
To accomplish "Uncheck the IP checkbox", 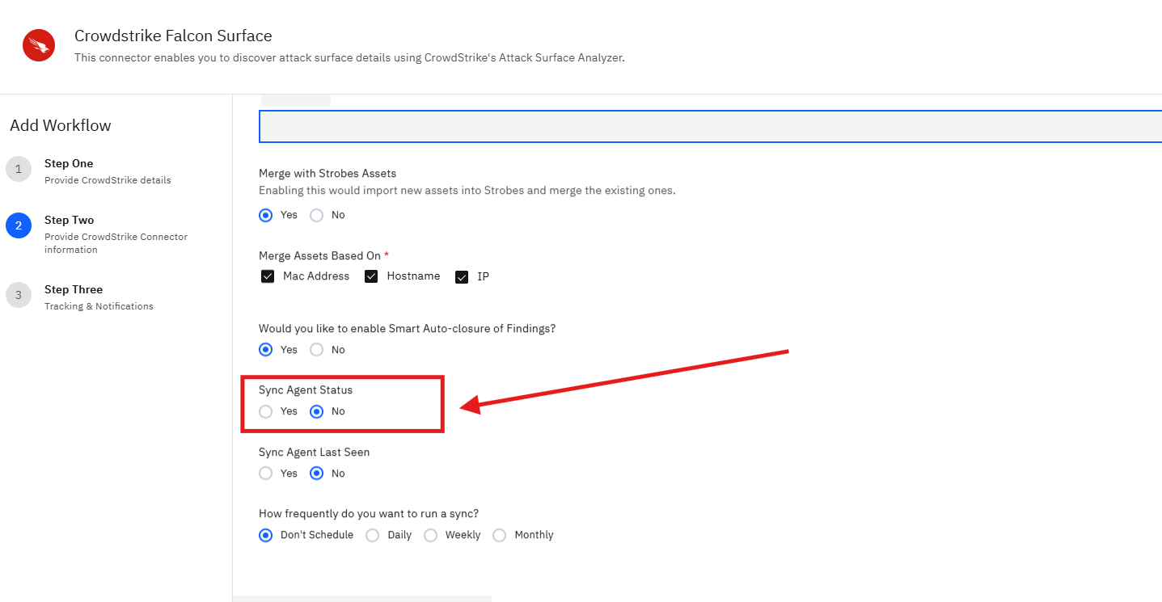I will pos(462,276).
